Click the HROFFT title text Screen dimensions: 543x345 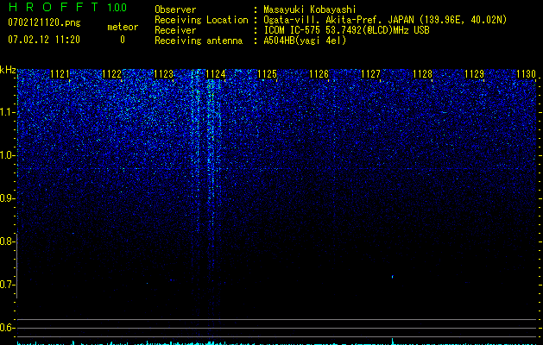(54, 7)
